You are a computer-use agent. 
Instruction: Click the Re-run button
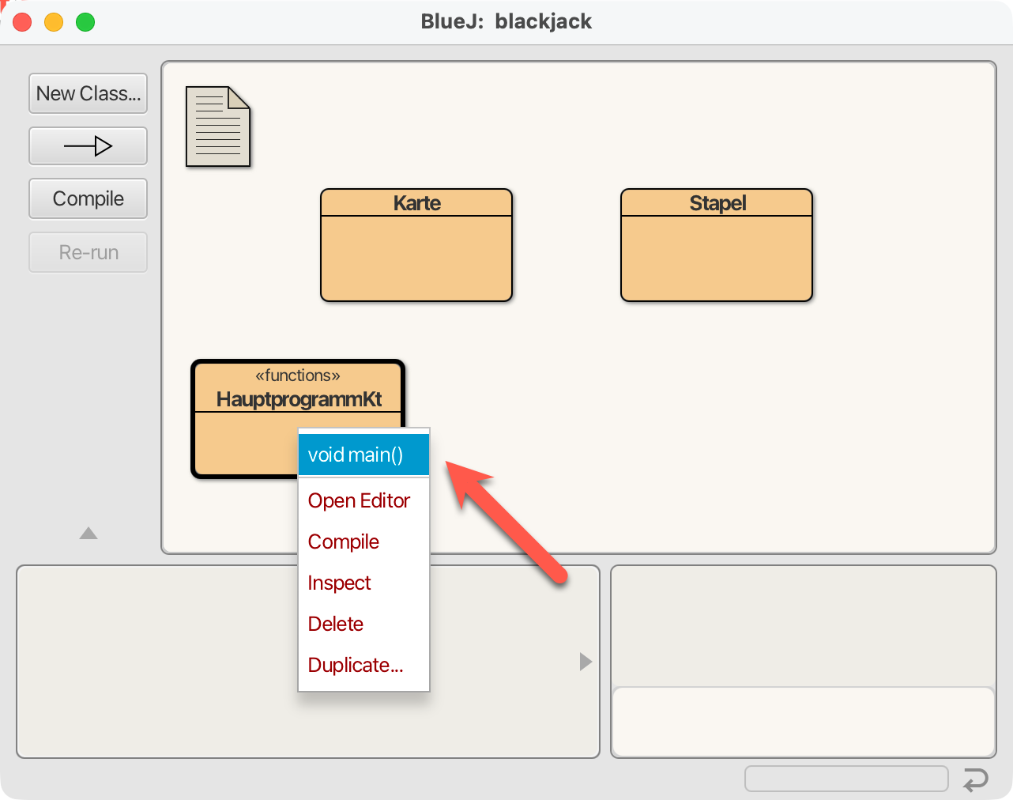click(88, 252)
